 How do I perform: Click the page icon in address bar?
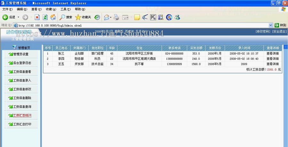point(16,25)
